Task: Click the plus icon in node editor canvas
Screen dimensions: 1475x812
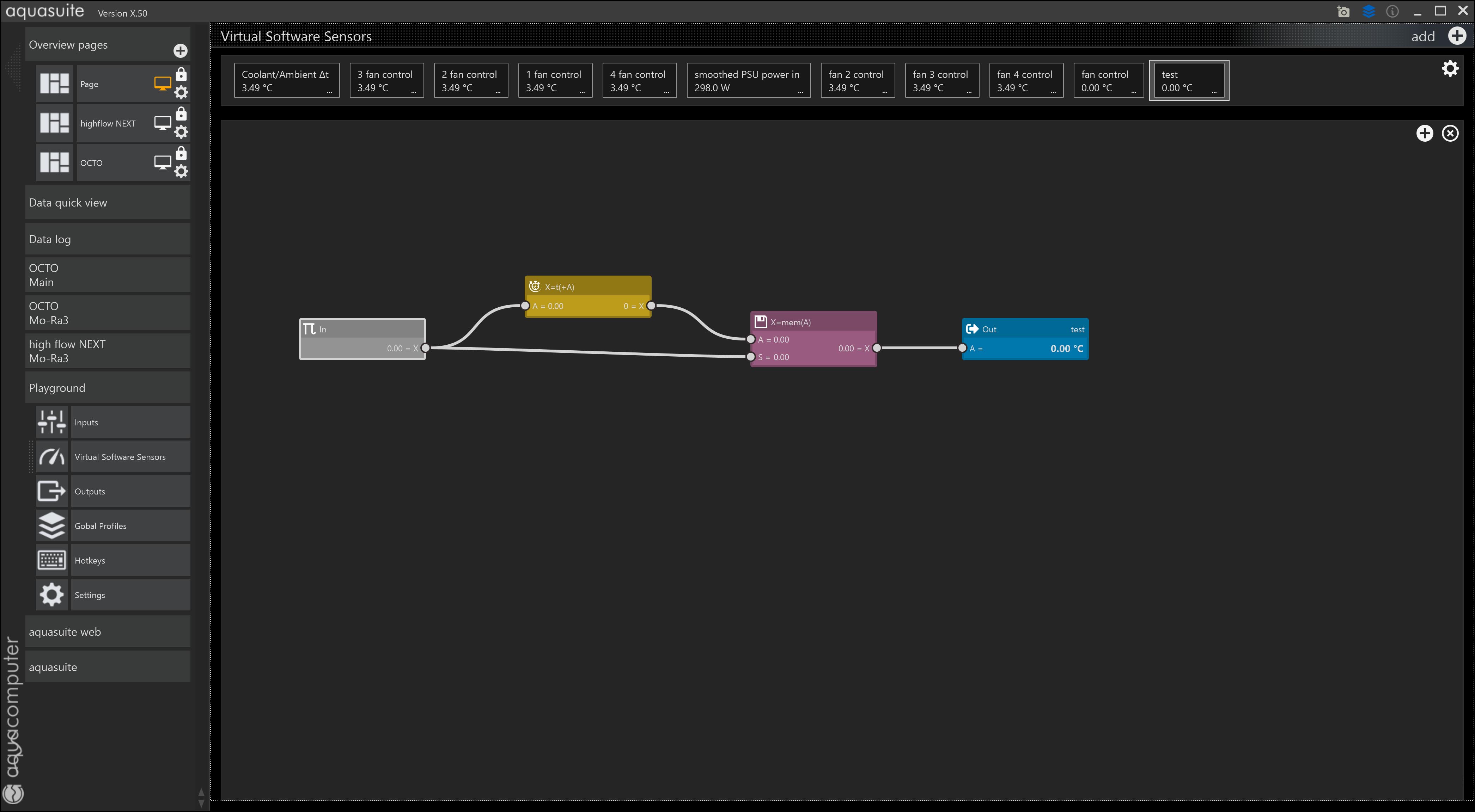Action: tap(1425, 133)
